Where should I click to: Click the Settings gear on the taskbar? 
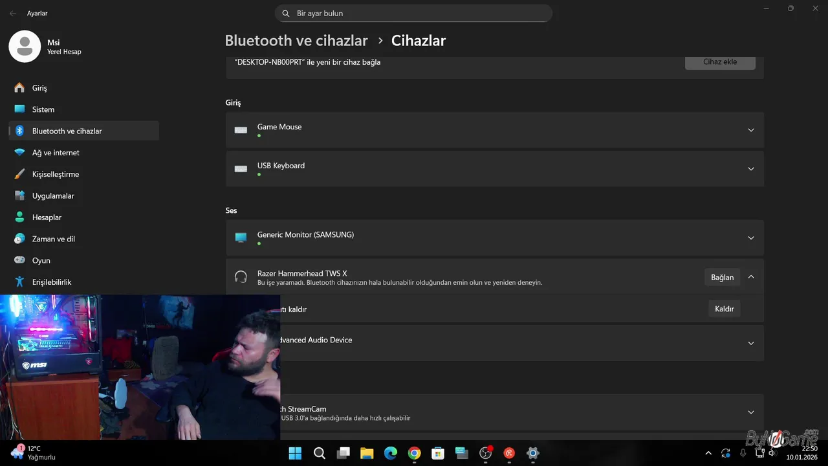coord(533,453)
